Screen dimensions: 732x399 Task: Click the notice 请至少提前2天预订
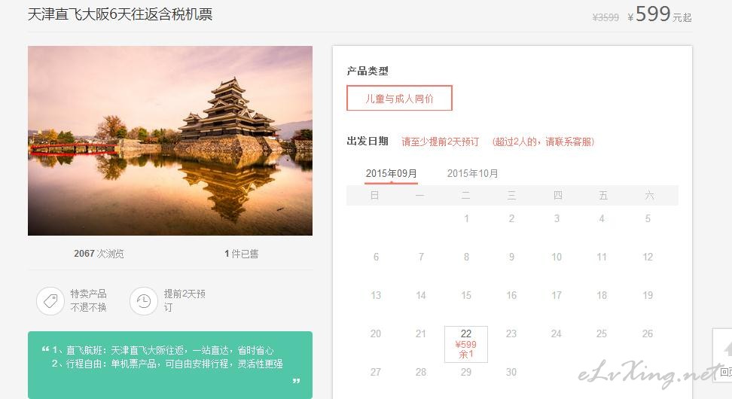[x=441, y=142]
